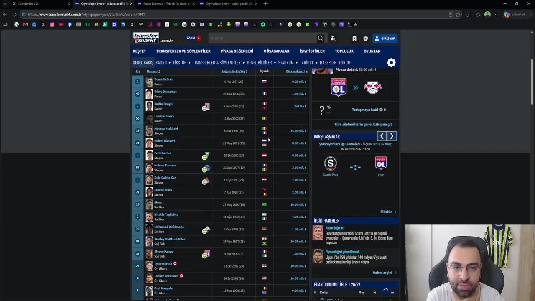Open the Instagram bookmark in bookmarks bar
Screen dimensions: 535x301
pyautogui.click(x=52, y=25)
